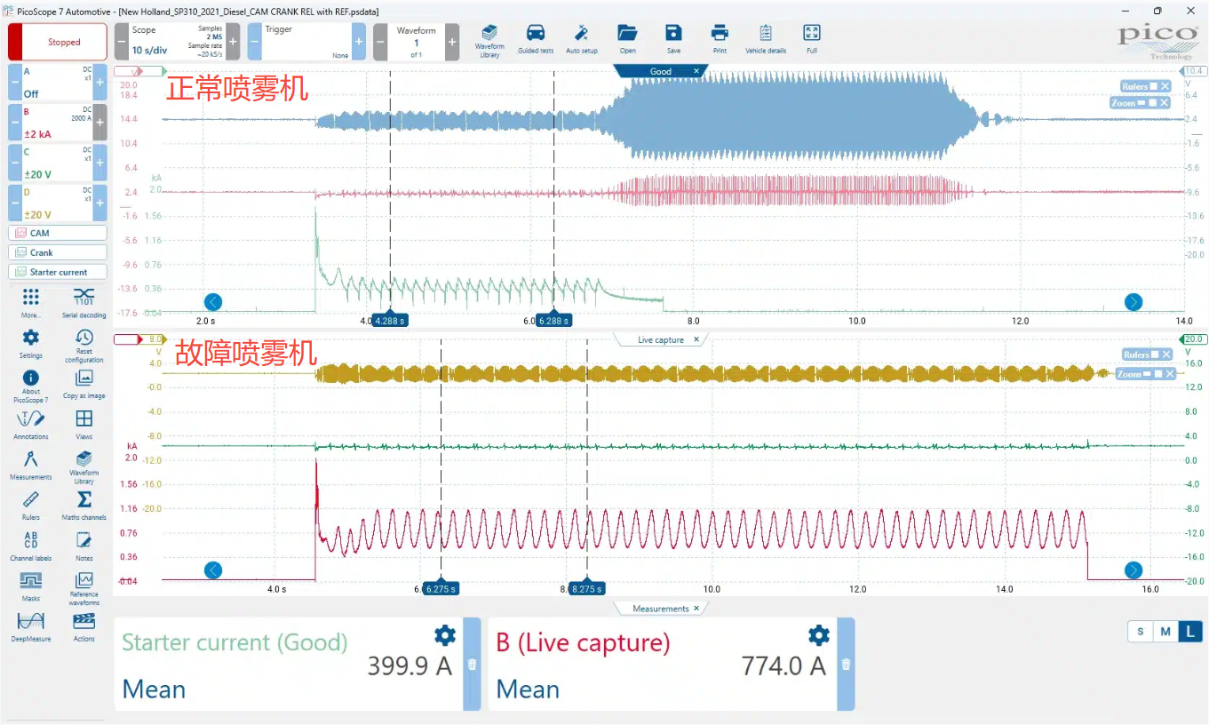
Task: Copy the view as image
Action: (84, 384)
